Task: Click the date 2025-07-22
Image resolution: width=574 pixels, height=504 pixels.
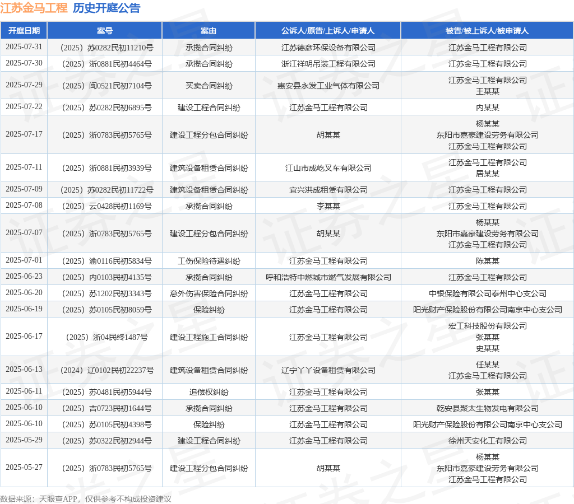Action: tap(24, 107)
